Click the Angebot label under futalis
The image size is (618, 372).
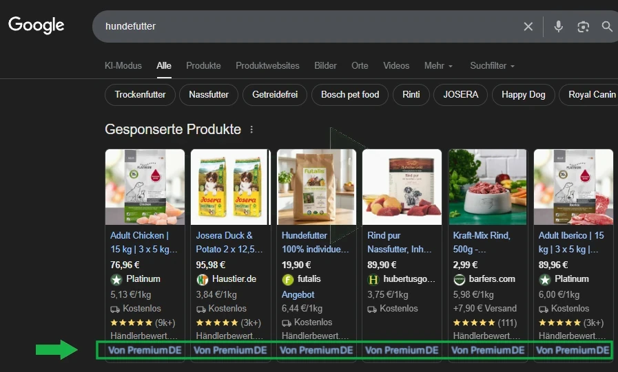298,294
